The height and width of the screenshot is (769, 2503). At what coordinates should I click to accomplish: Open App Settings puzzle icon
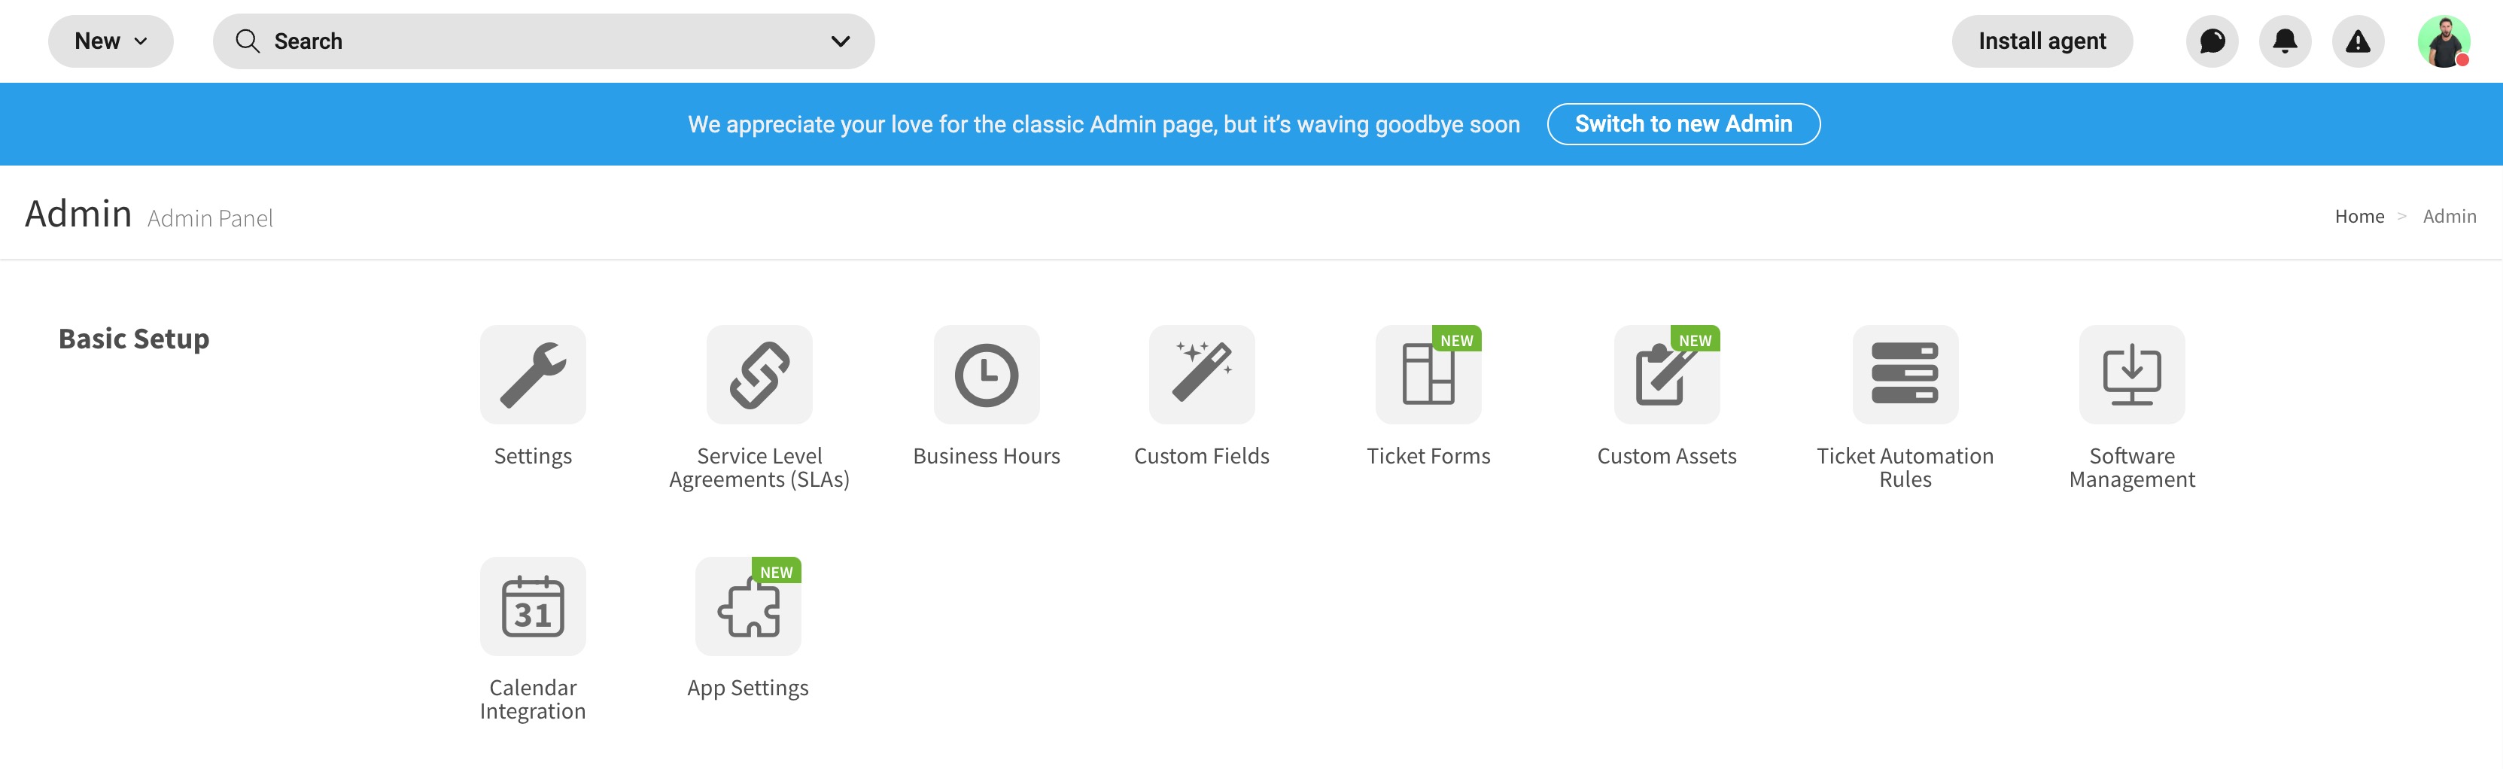click(748, 607)
